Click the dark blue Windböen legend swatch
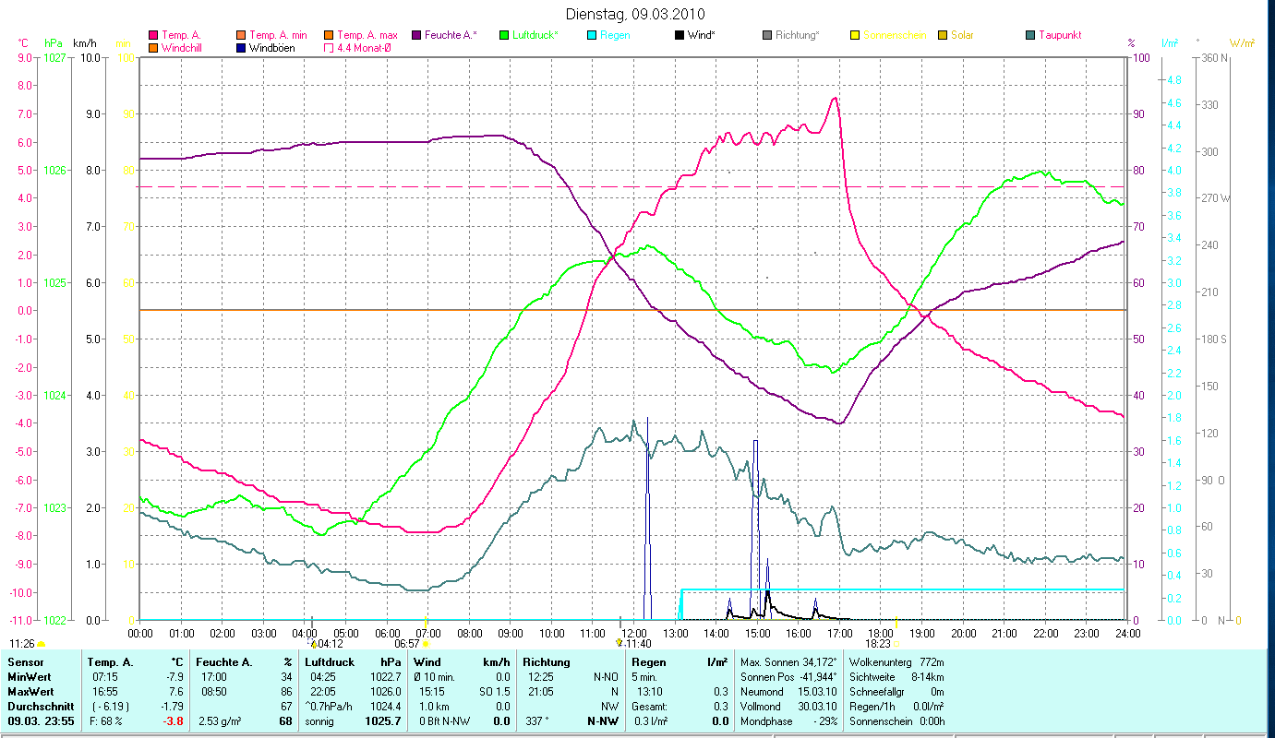This screenshot has height=738, width=1275. click(242, 48)
